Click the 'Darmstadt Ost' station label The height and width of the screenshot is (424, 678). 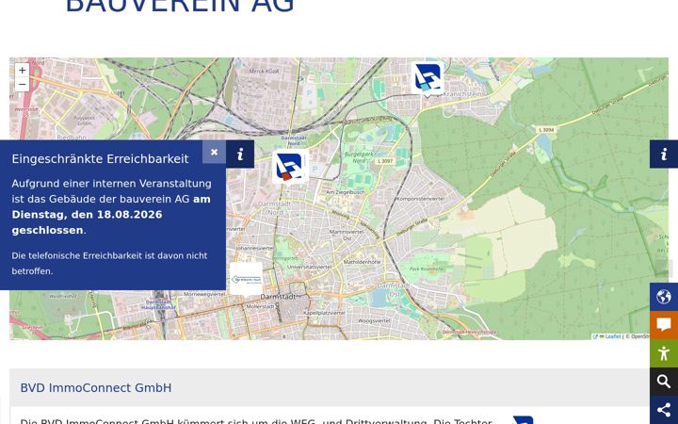tap(393, 289)
